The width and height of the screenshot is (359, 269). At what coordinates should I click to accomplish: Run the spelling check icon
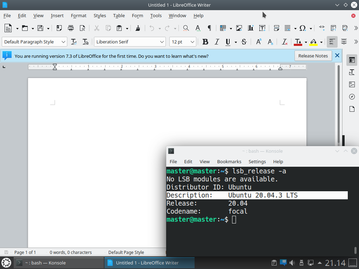click(198, 28)
